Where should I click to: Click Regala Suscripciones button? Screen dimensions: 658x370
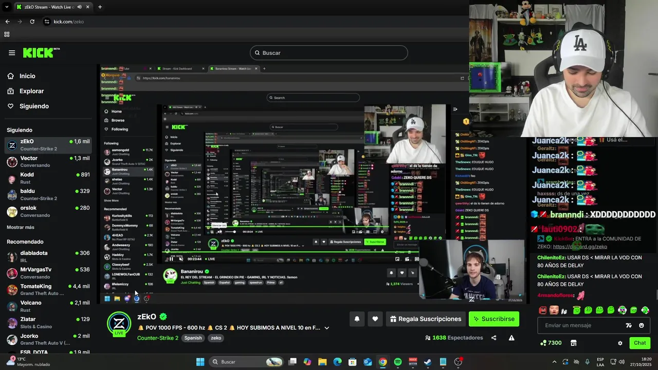click(x=426, y=319)
